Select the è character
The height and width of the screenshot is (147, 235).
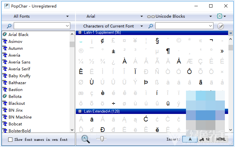103,93
